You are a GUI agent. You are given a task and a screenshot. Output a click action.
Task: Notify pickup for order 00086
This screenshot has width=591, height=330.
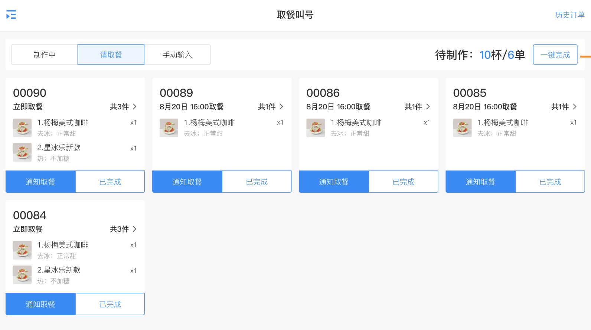click(334, 182)
